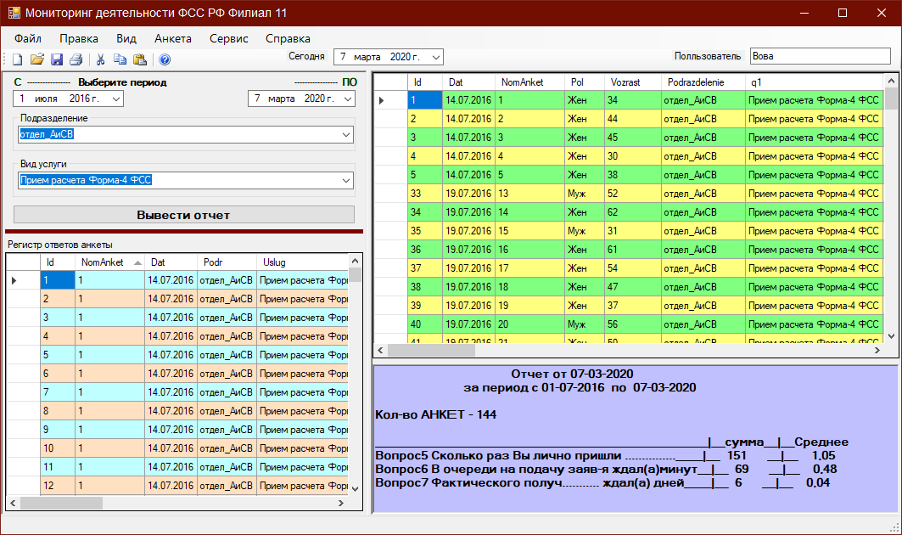Click the Dat header in register table
This screenshot has width=902, height=535.
171,262
